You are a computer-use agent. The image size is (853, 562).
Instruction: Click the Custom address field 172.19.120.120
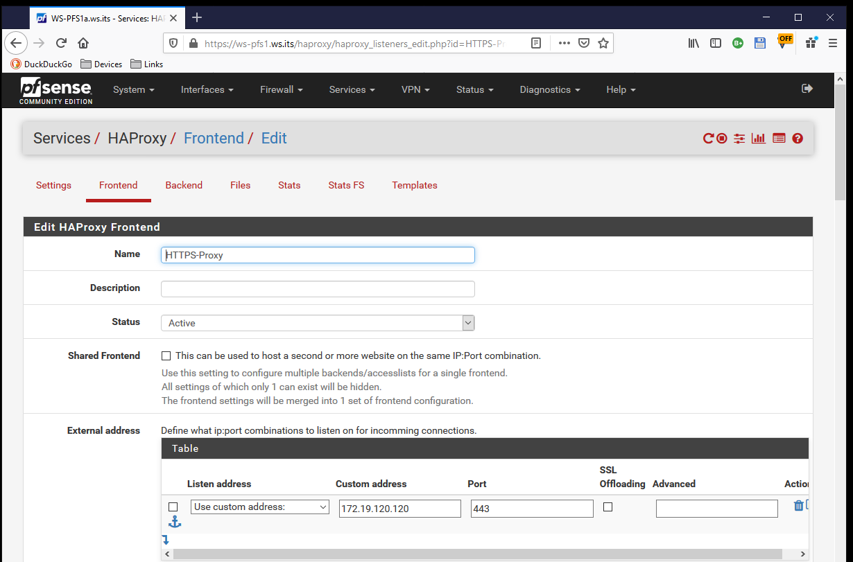[400, 509]
